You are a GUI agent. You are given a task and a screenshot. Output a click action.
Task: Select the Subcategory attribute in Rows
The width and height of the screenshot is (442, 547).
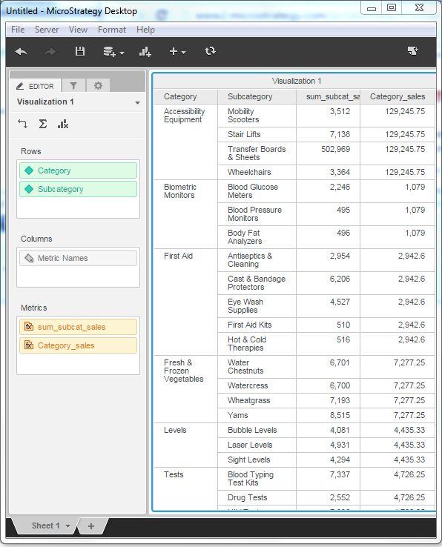tap(78, 189)
